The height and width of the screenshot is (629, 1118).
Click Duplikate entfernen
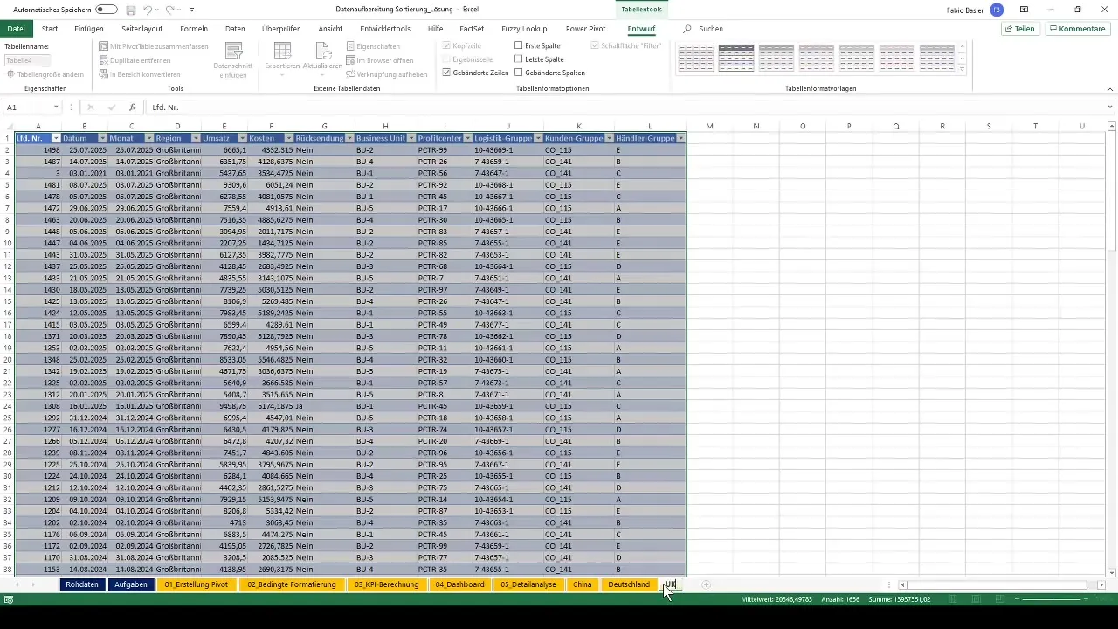135,60
